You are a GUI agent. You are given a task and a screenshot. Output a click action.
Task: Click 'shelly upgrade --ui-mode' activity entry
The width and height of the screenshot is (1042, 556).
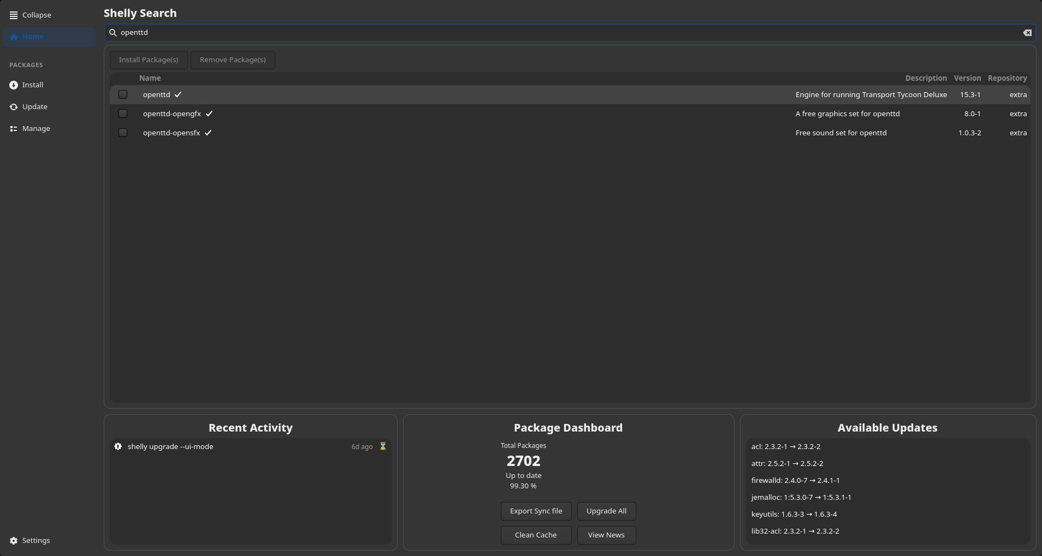click(x=170, y=447)
